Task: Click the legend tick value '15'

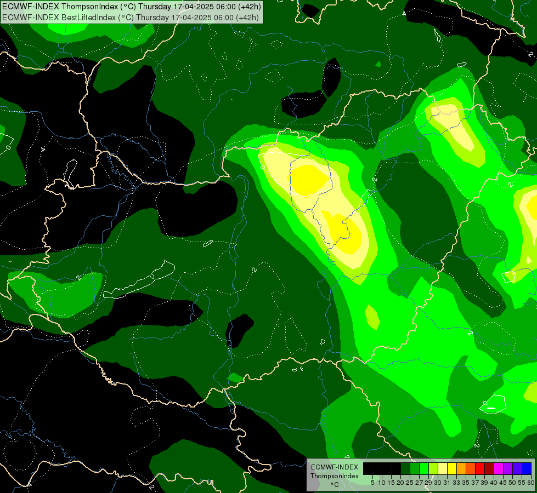Action: click(392, 483)
